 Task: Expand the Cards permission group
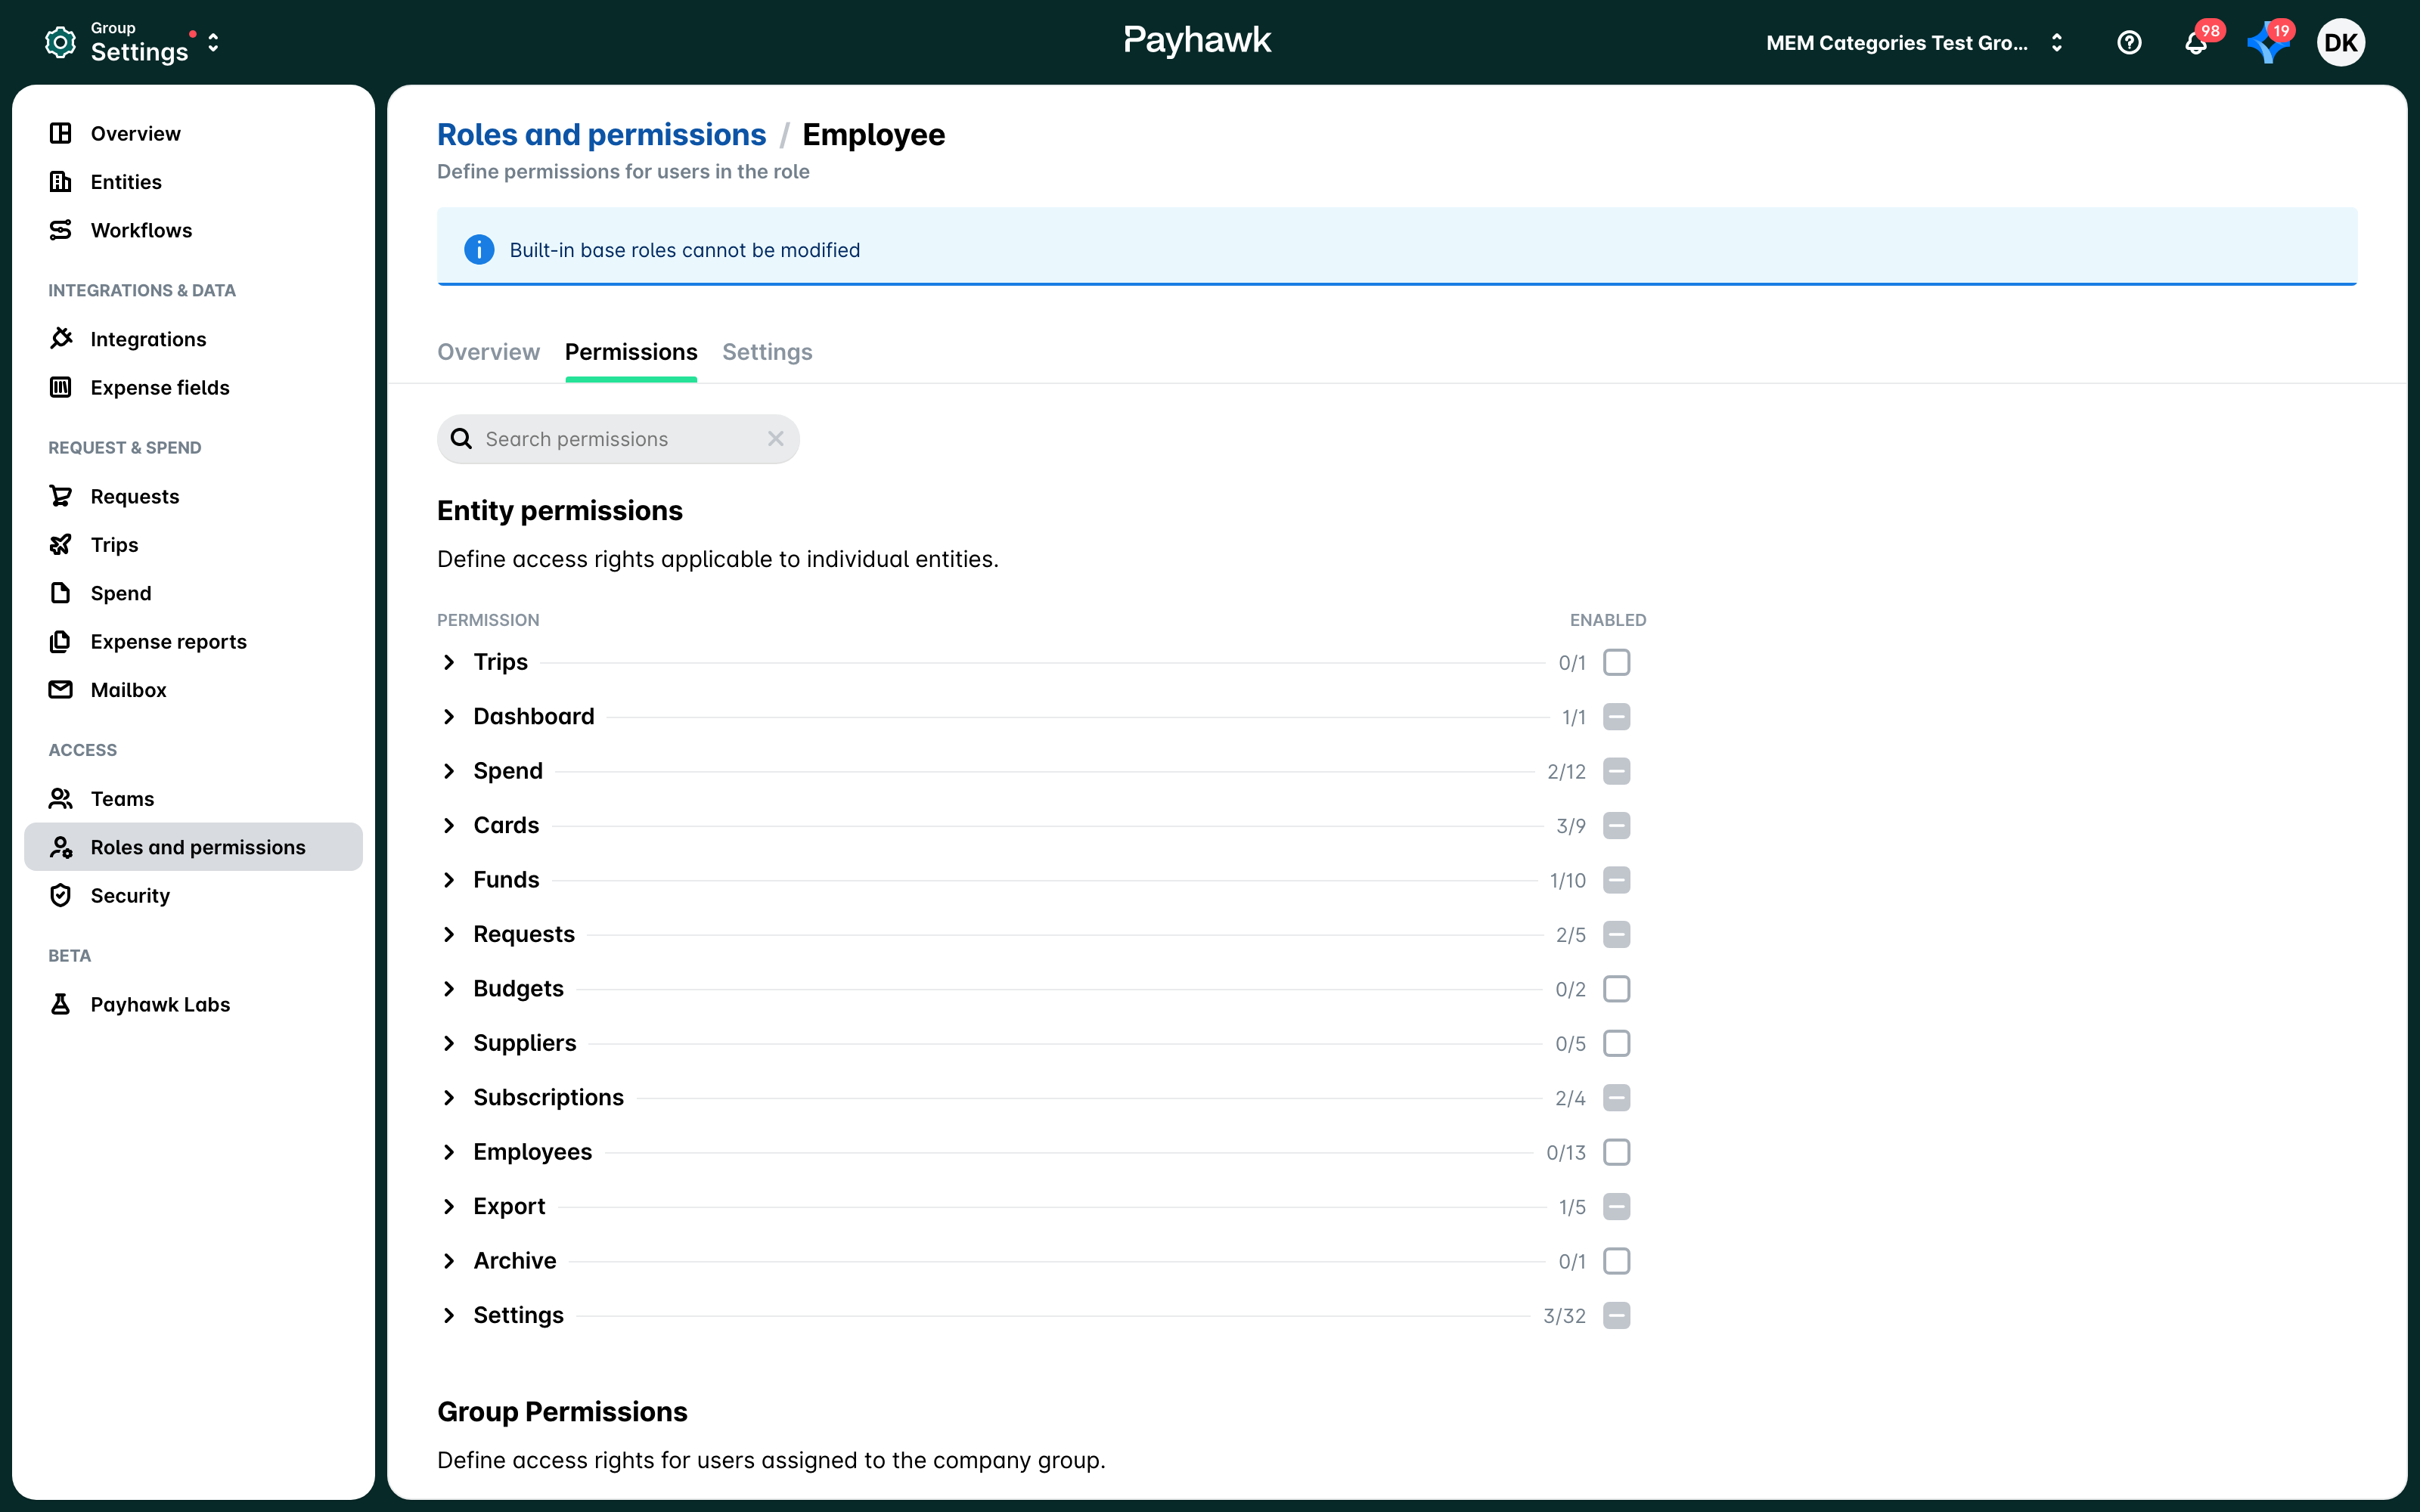click(x=449, y=825)
